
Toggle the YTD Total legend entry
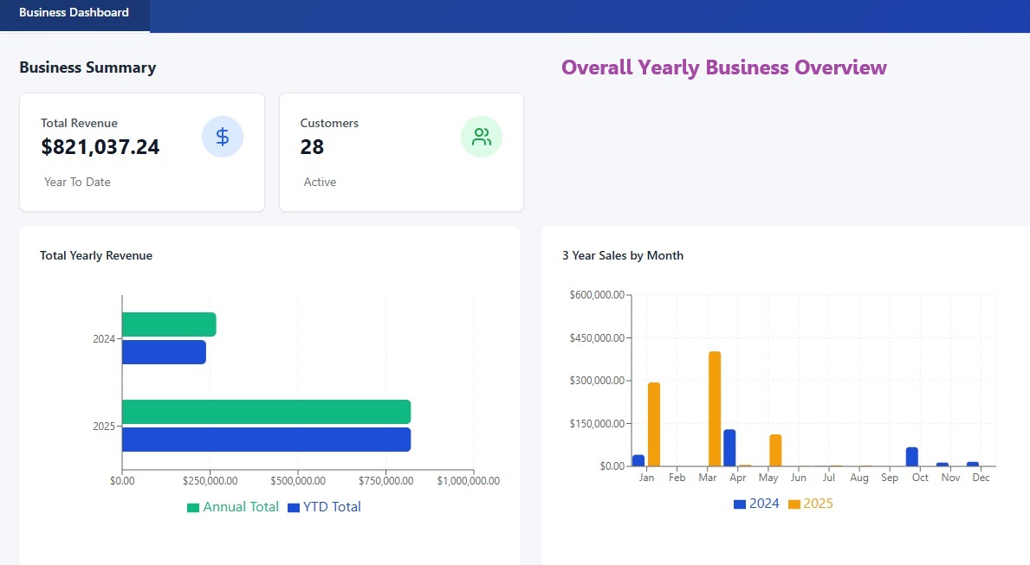click(325, 507)
